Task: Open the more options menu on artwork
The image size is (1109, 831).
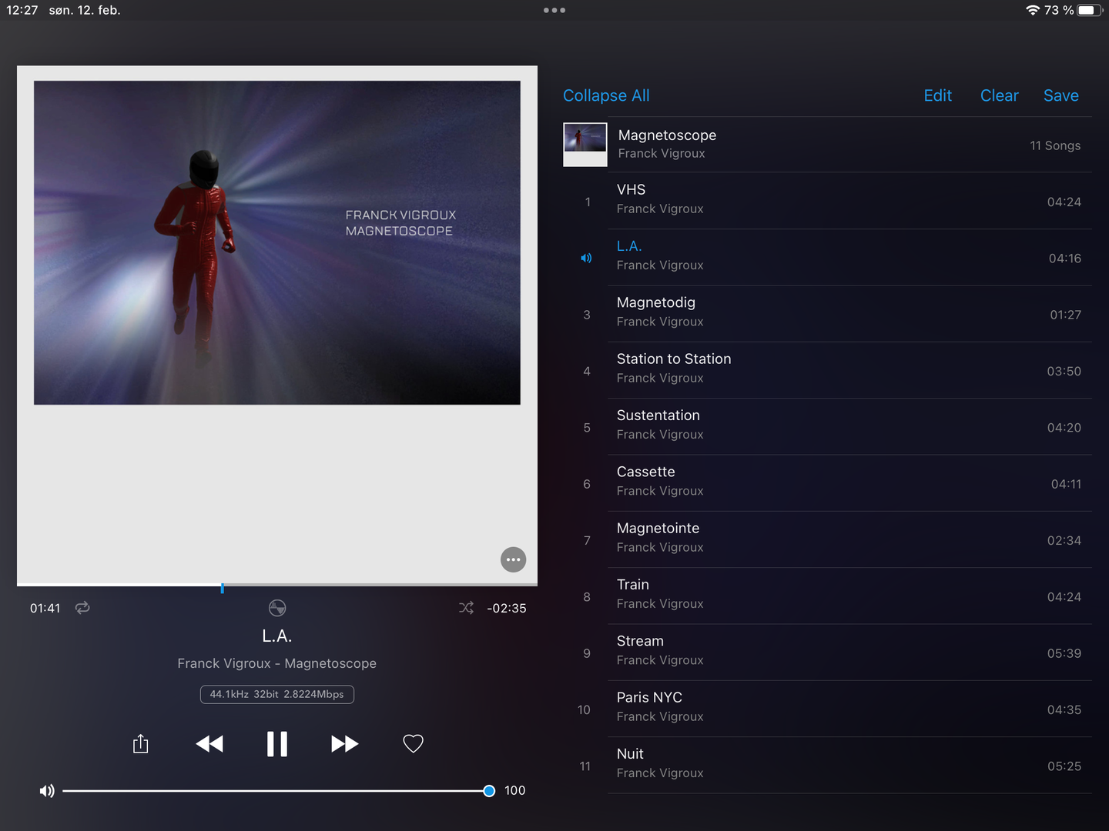Action: click(x=514, y=559)
